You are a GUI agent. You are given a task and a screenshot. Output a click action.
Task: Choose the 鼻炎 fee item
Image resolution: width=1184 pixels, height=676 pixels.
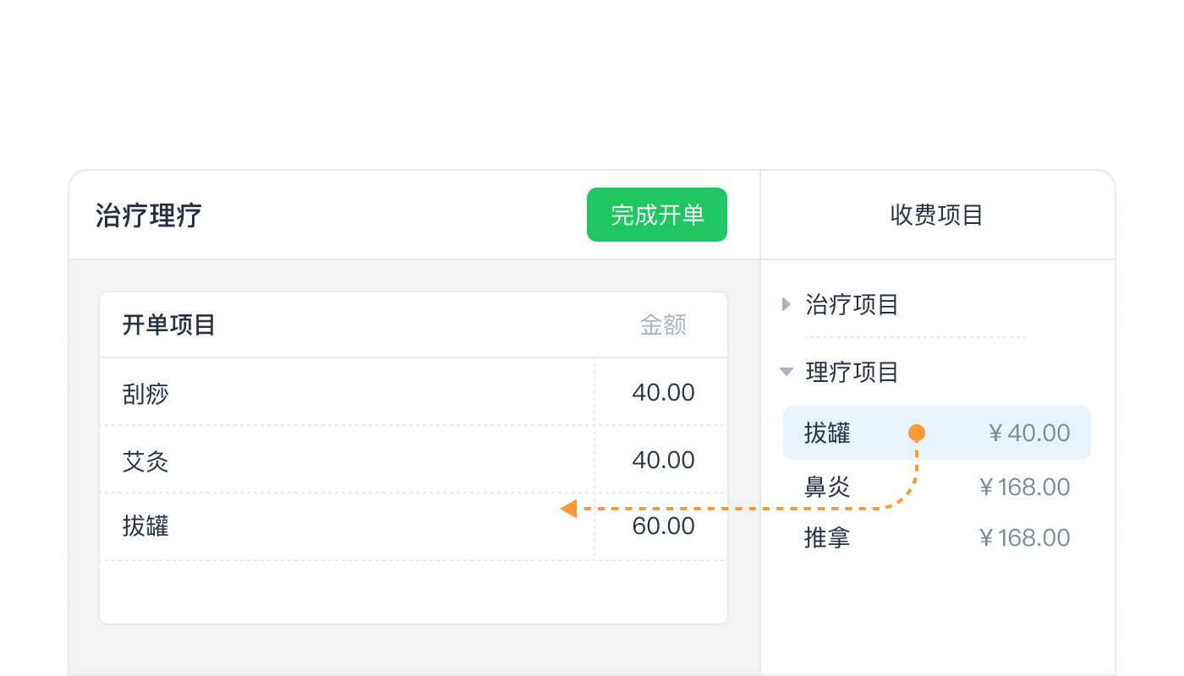[x=828, y=487]
